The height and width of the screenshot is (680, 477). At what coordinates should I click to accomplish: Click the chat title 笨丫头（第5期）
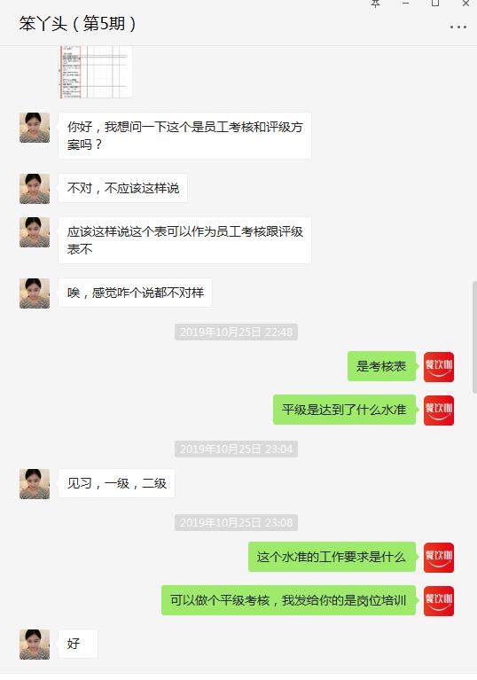[77, 23]
